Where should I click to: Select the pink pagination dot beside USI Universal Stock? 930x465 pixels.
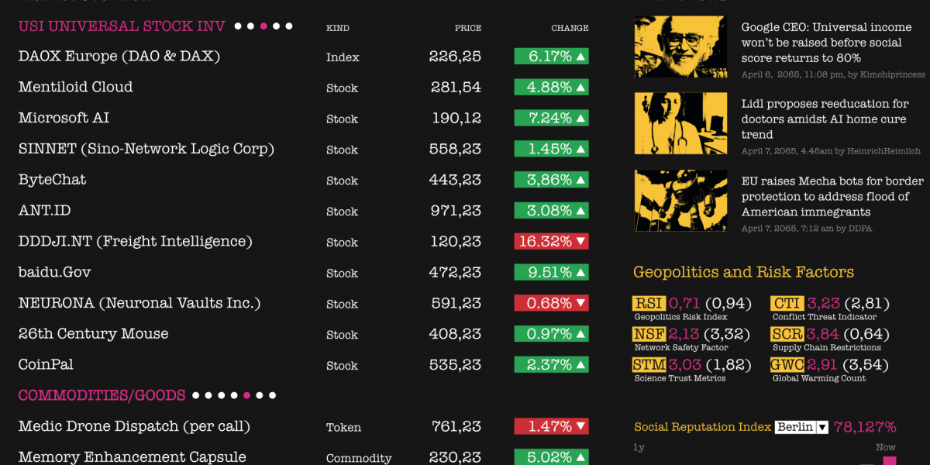click(x=263, y=26)
